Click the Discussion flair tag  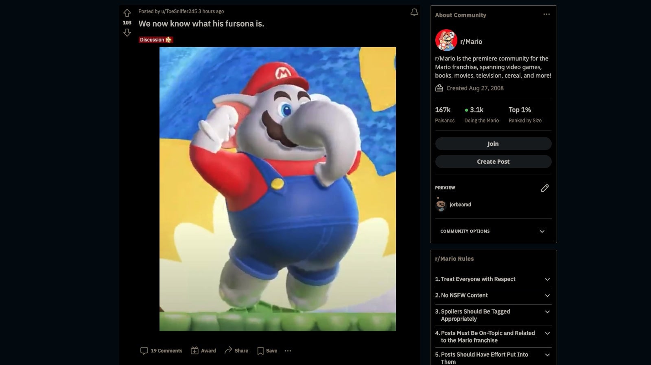click(156, 40)
